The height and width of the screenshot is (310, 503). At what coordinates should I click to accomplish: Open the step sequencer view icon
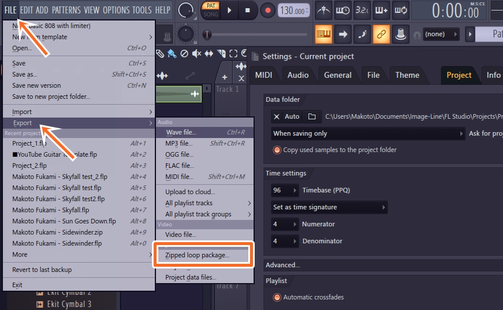pyautogui.click(x=381, y=10)
